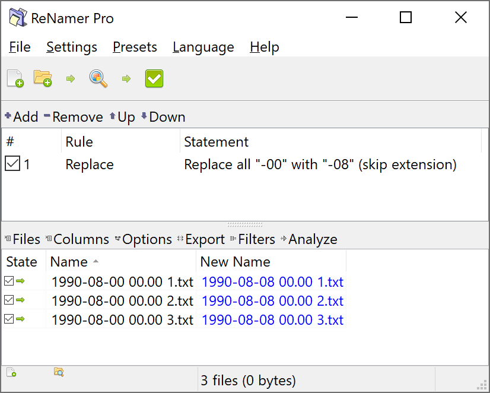Open the Columns dropdown menu
490x393 pixels.
click(x=77, y=239)
